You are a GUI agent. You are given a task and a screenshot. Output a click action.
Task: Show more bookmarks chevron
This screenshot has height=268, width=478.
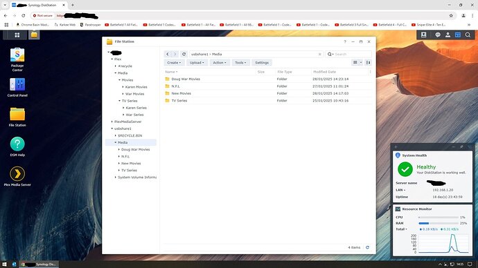click(x=469, y=25)
